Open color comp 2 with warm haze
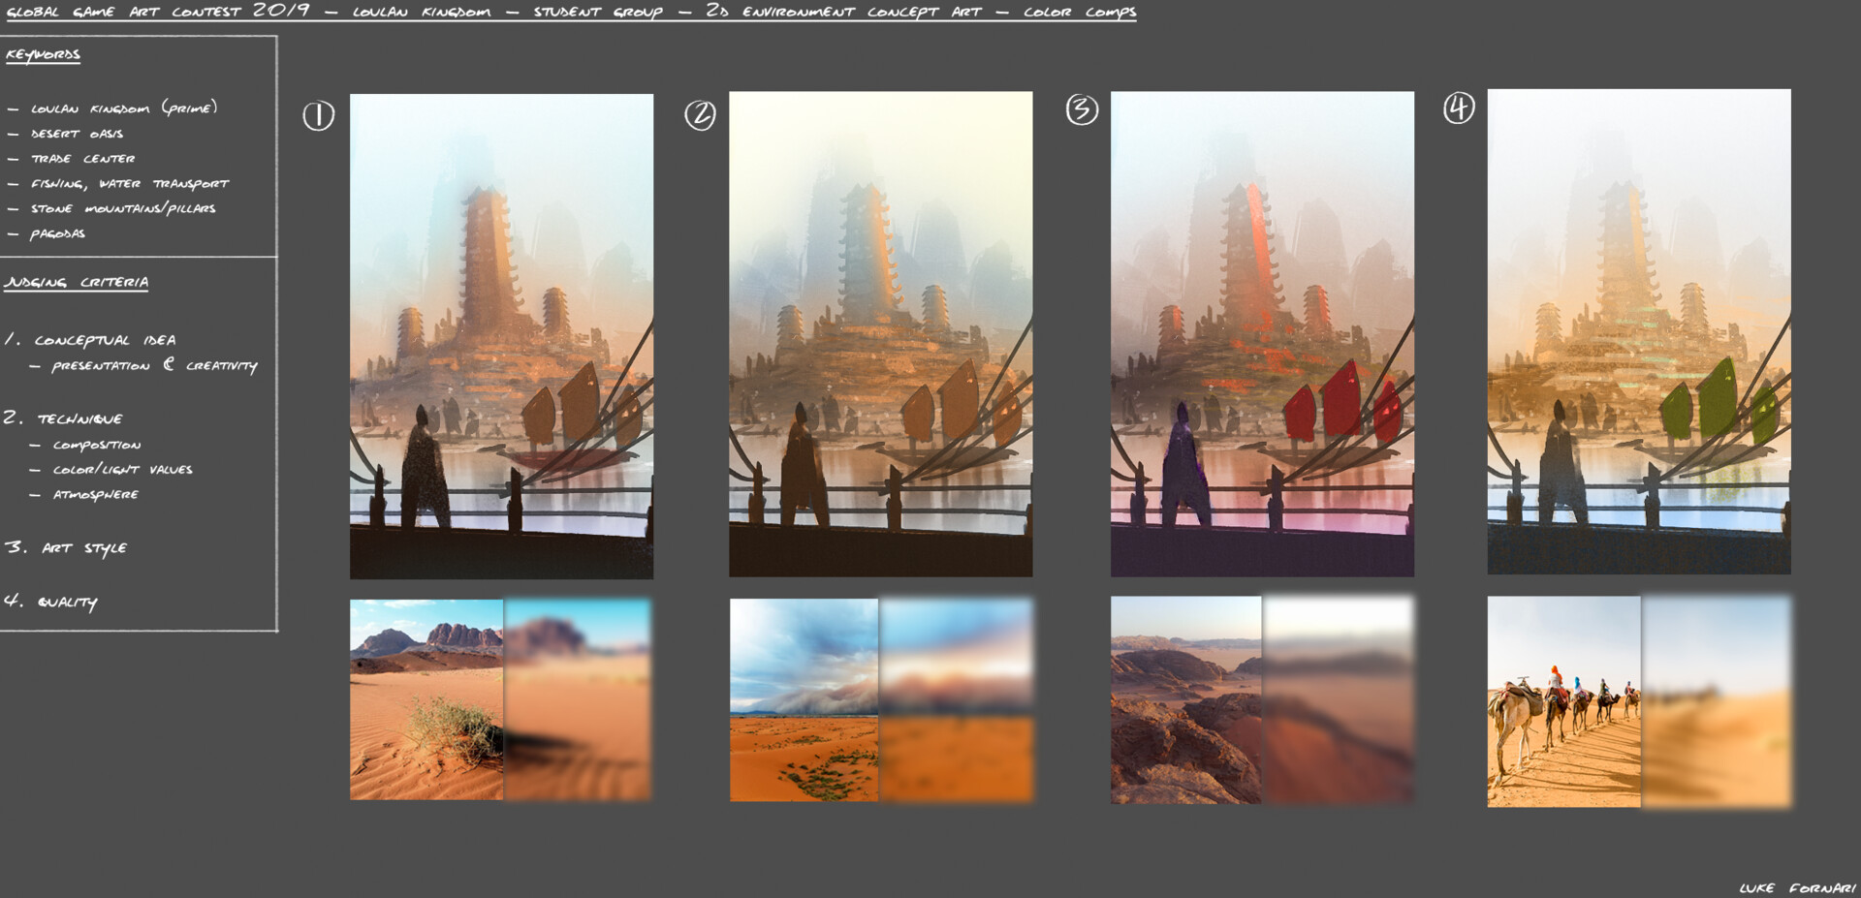 (881, 334)
